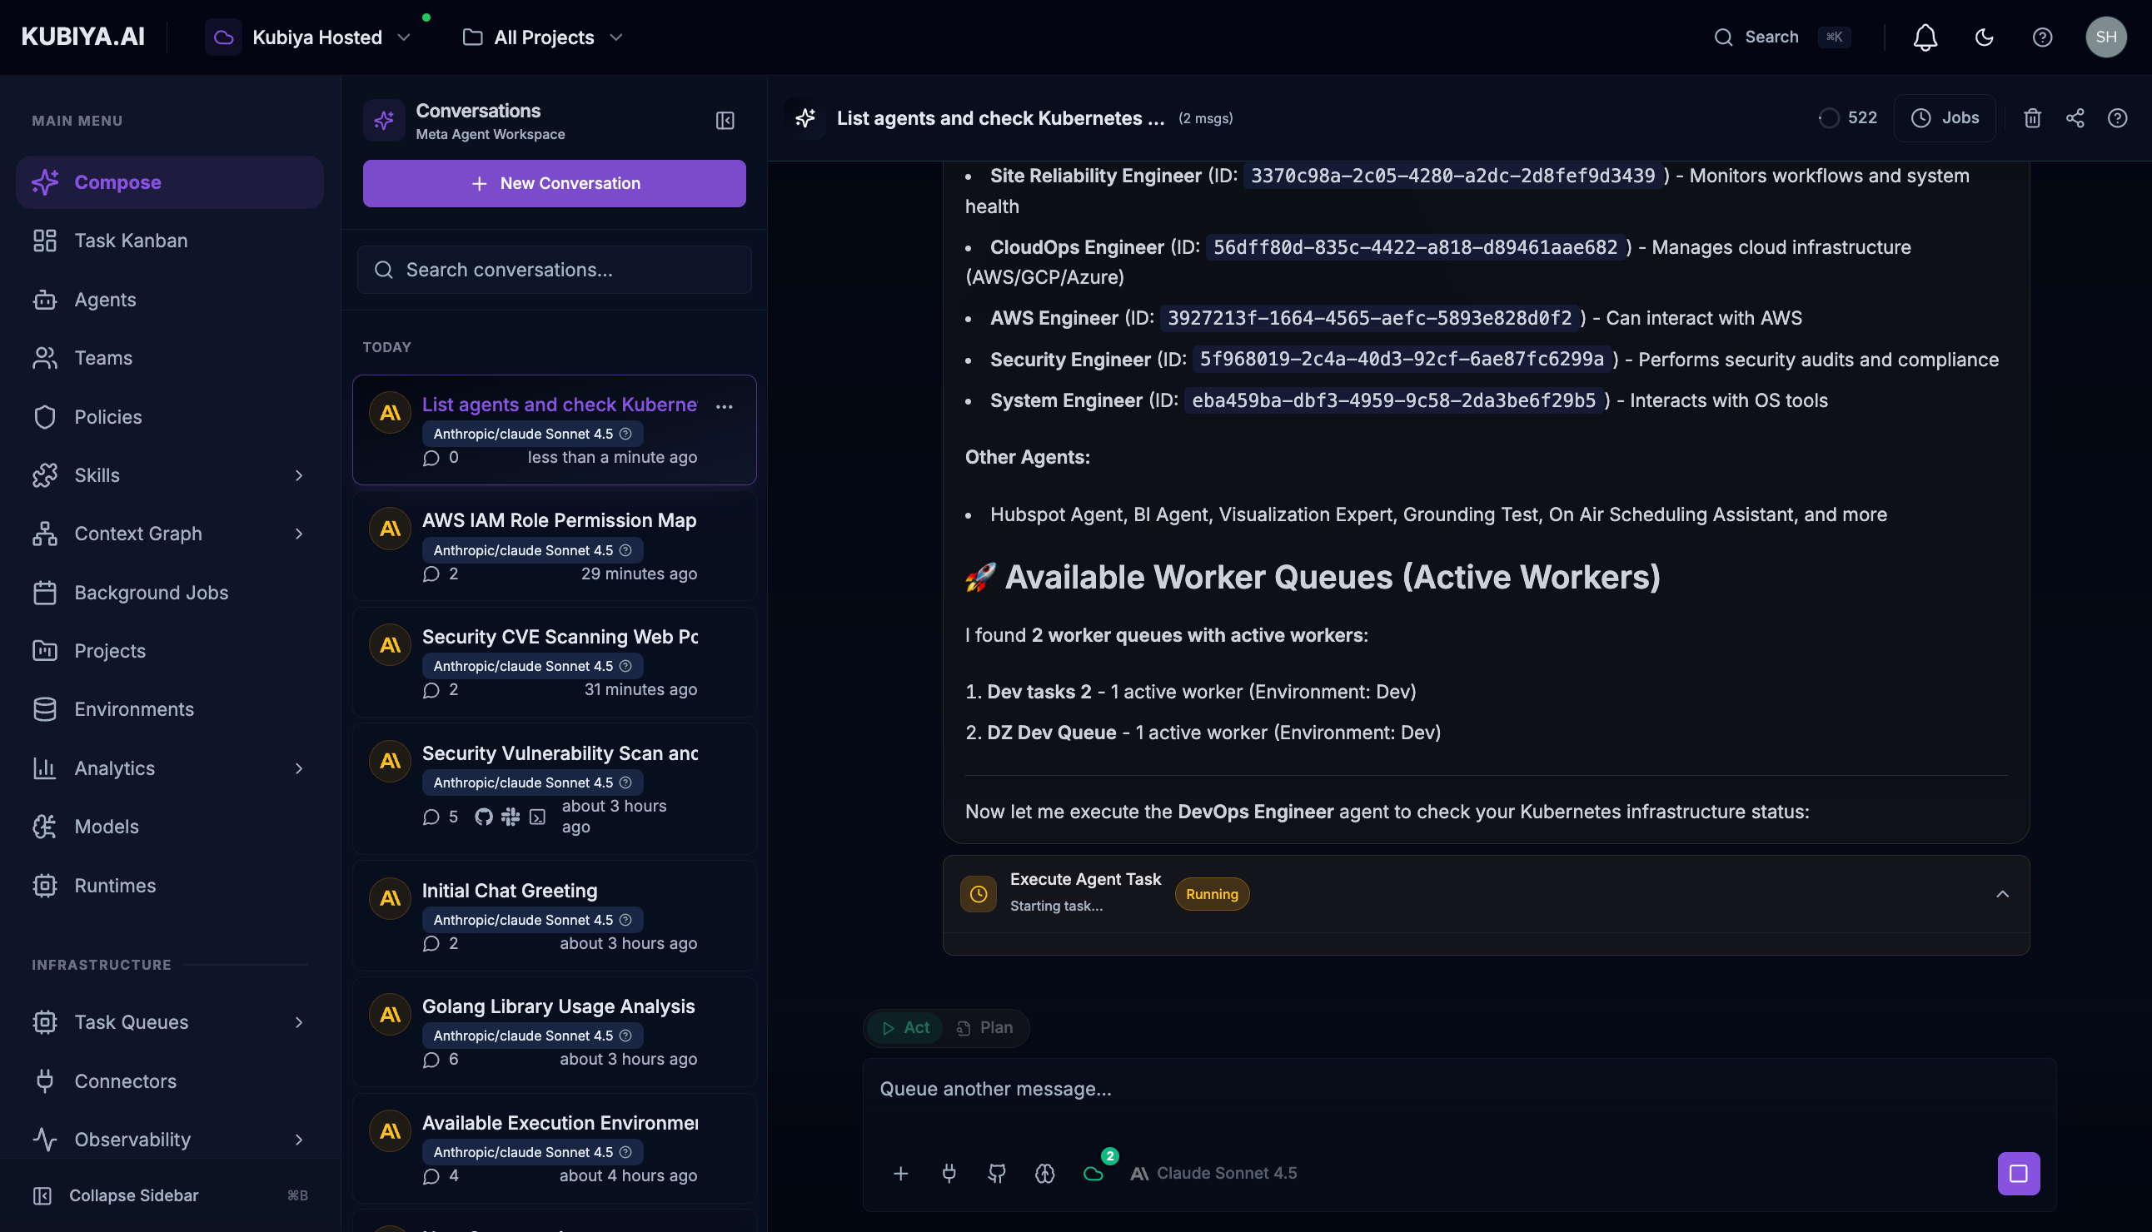Delete the current conversation via trash icon

pyautogui.click(x=2033, y=117)
